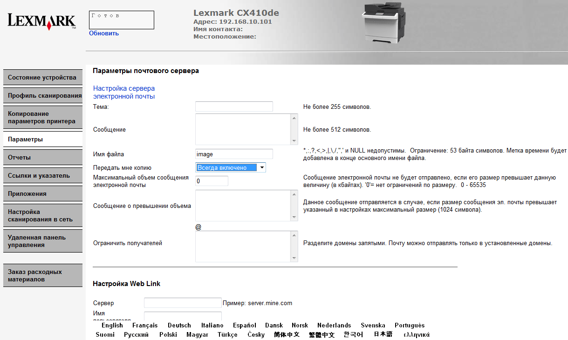Switch language to Português
The image size is (568, 340).
410,326
